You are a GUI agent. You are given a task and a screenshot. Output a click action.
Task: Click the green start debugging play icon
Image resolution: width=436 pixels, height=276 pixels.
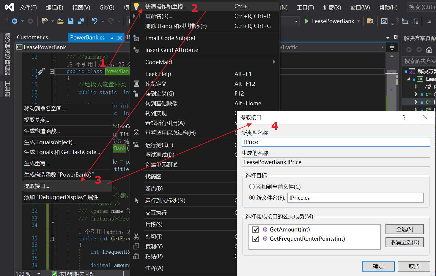pos(306,21)
